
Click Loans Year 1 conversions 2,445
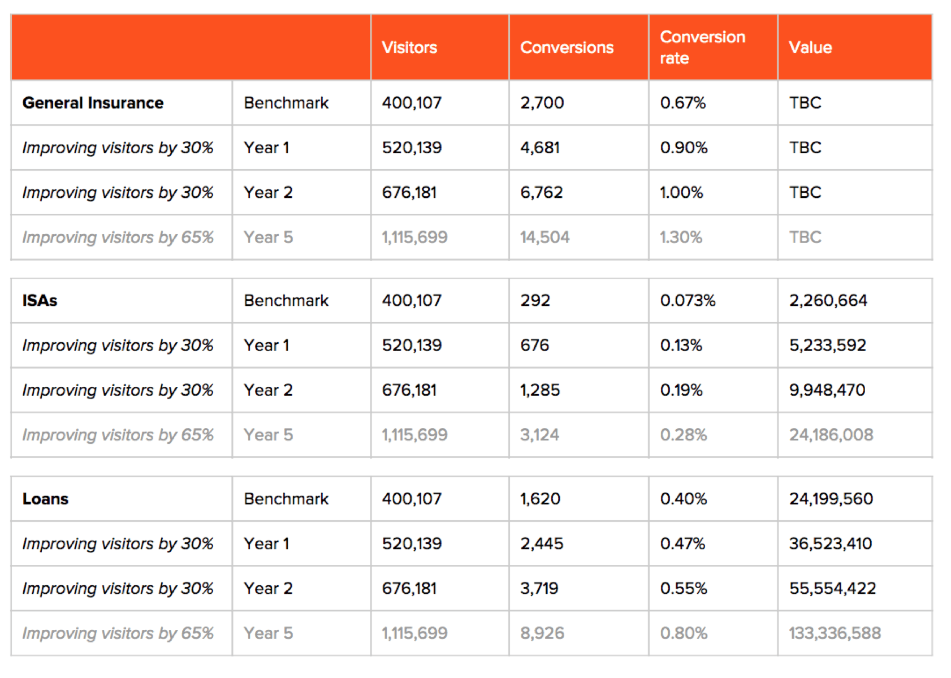[541, 543]
